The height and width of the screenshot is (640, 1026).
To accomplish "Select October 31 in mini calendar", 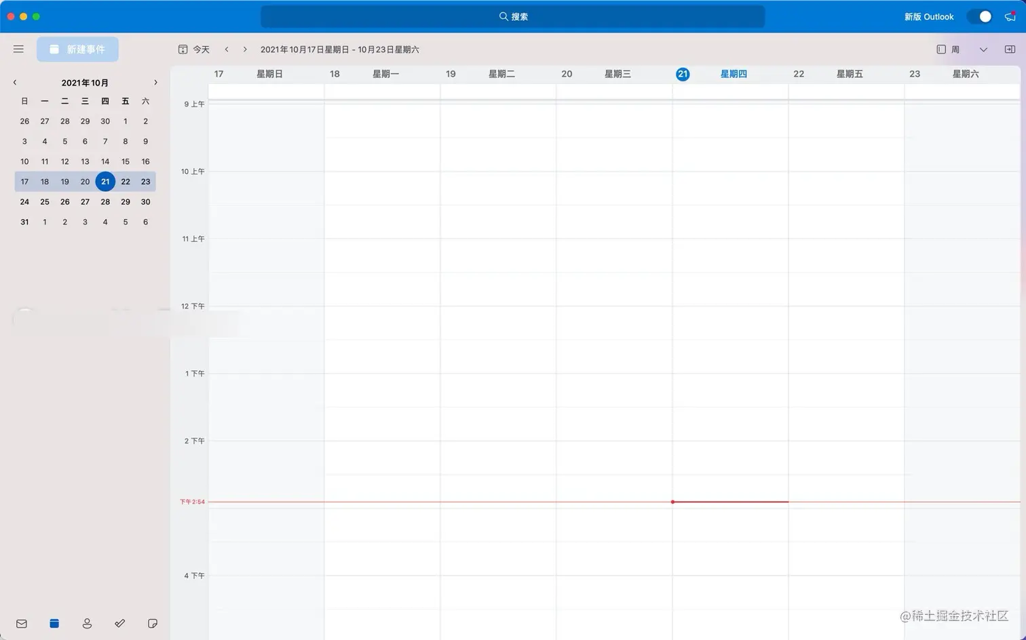I will click(24, 222).
